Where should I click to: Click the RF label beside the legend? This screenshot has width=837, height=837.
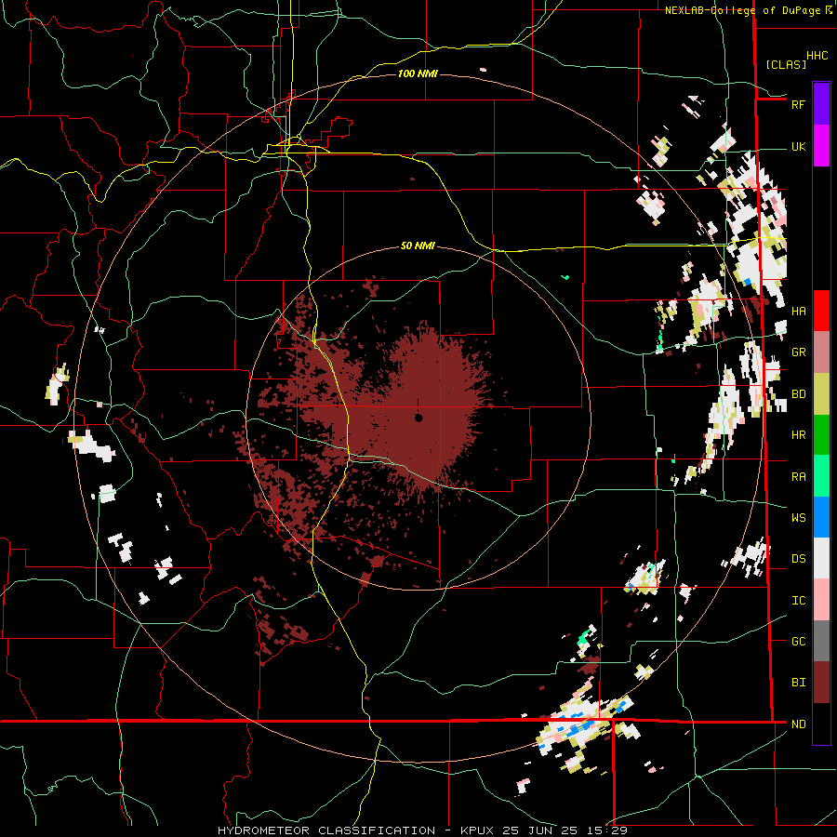(798, 104)
